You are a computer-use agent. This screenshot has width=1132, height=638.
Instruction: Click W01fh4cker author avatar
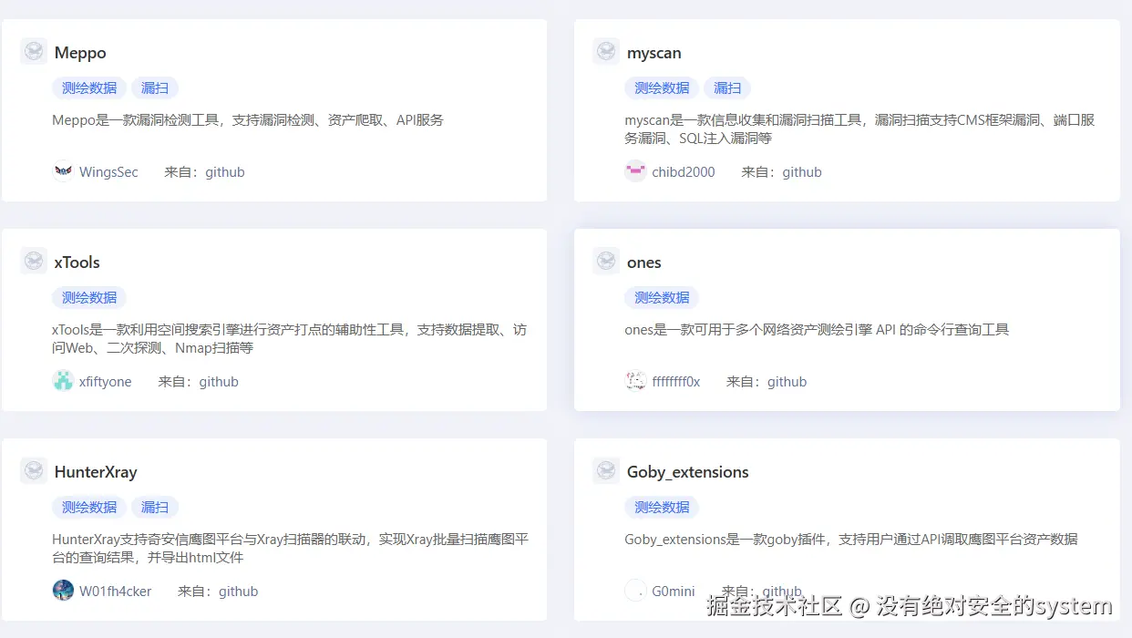tap(63, 591)
